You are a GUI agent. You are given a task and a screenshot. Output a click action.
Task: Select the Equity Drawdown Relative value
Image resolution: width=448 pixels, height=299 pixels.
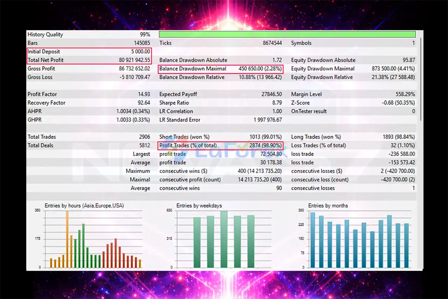[393, 77]
